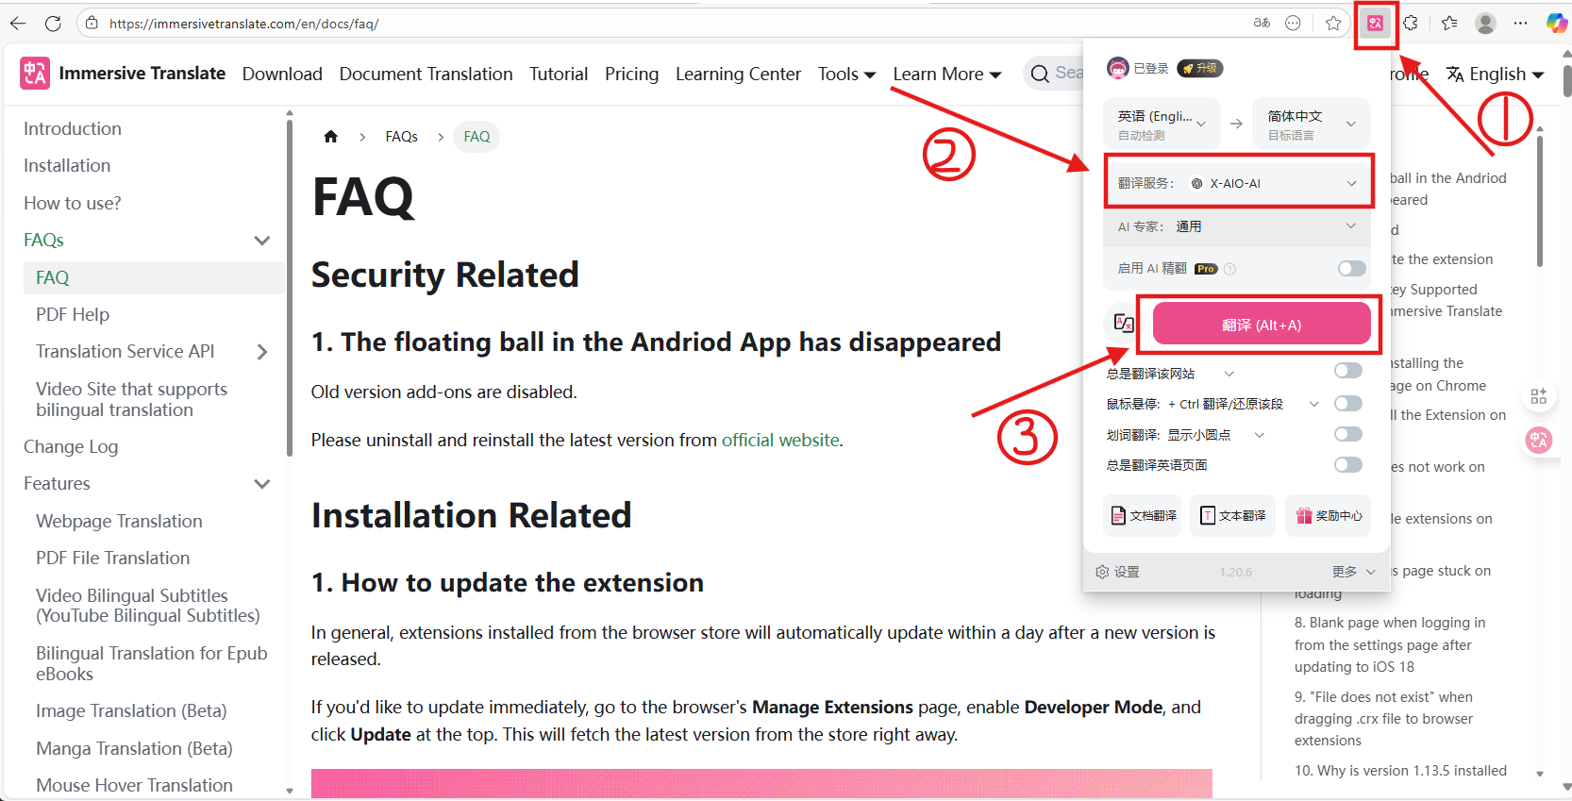
Task: Click FAQs in the breadcrumb
Action: pos(401,137)
